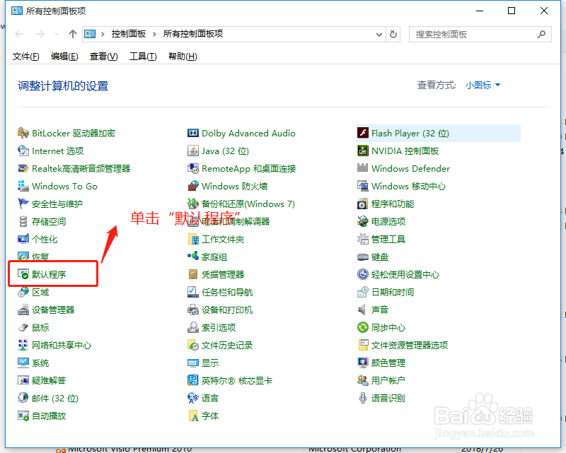Open the 电源选项 icon
The width and height of the screenshot is (566, 453).
point(363,221)
